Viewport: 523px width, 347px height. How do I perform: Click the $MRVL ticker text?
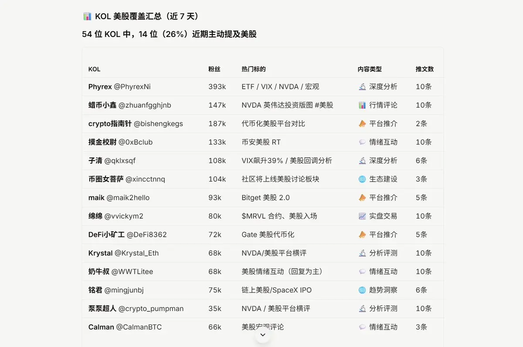pos(253,216)
